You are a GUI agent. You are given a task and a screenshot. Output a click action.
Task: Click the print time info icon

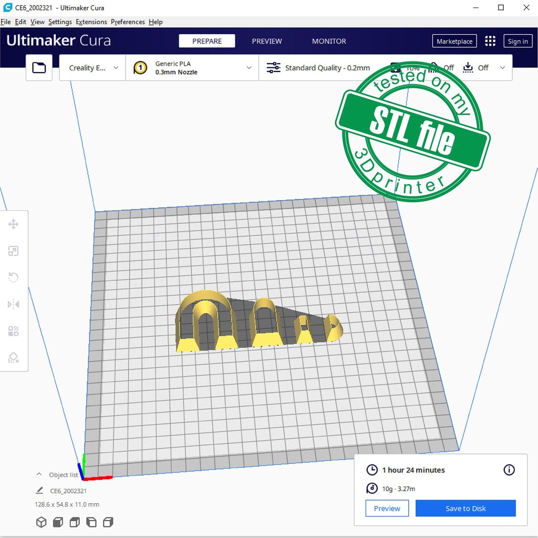tap(509, 470)
